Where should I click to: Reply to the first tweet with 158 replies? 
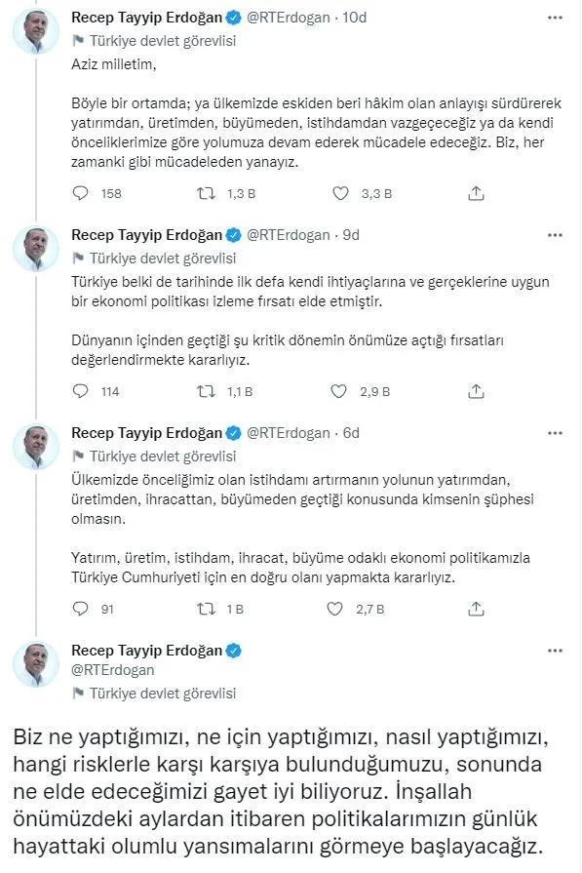(x=80, y=193)
